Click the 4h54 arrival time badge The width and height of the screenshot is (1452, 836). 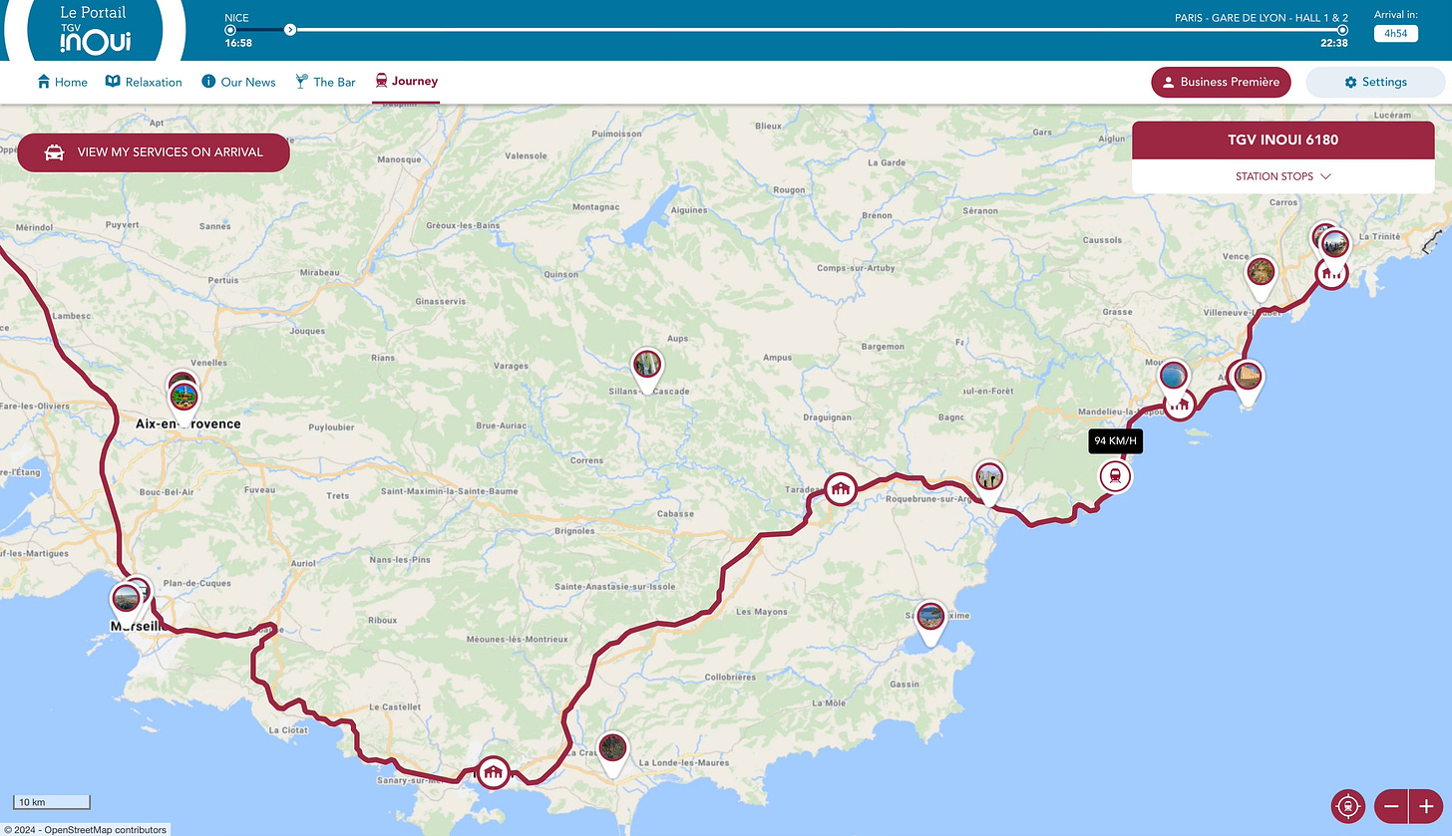1396,34
